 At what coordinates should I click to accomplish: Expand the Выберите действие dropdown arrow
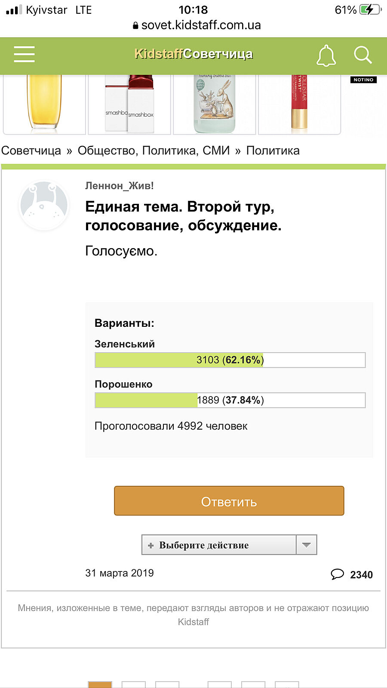click(306, 545)
